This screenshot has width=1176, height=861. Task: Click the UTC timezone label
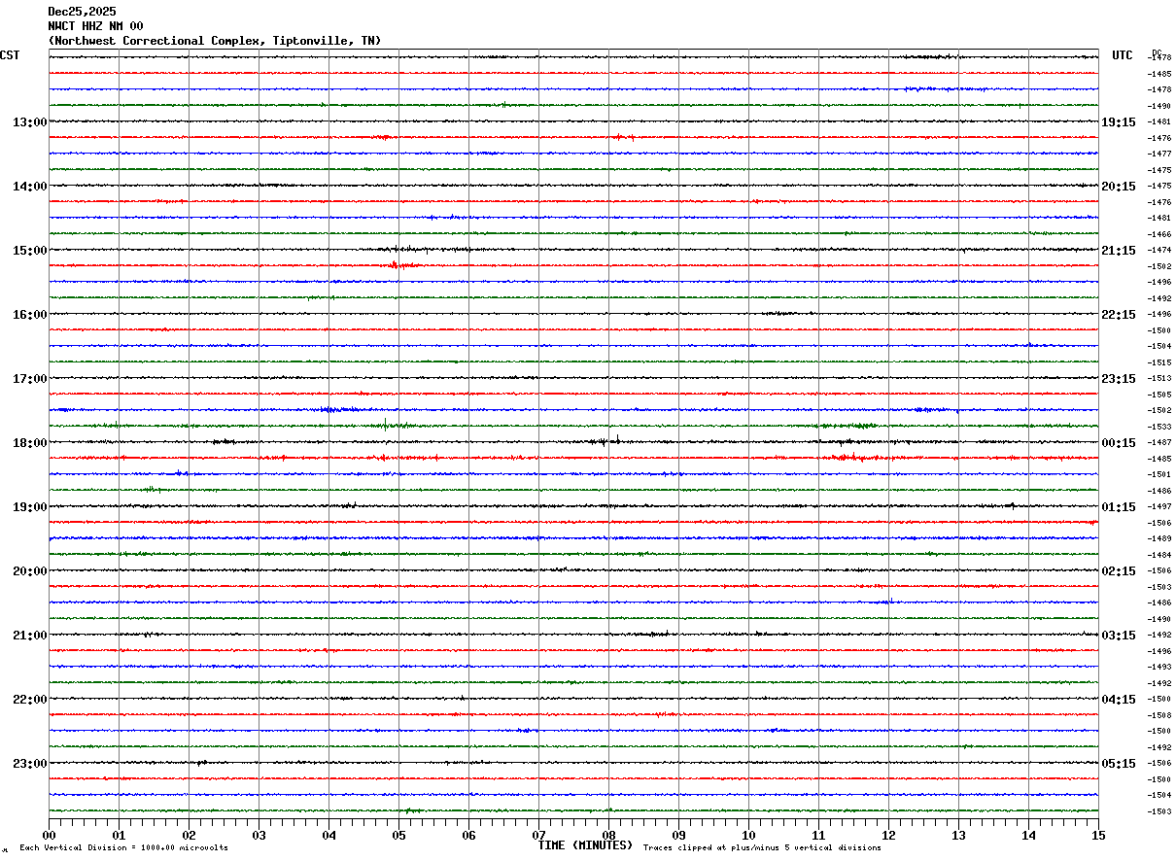pos(1123,55)
